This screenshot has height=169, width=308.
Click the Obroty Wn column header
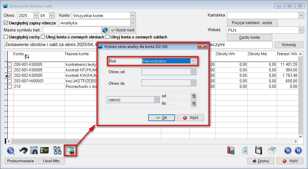pyautogui.click(x=225, y=54)
